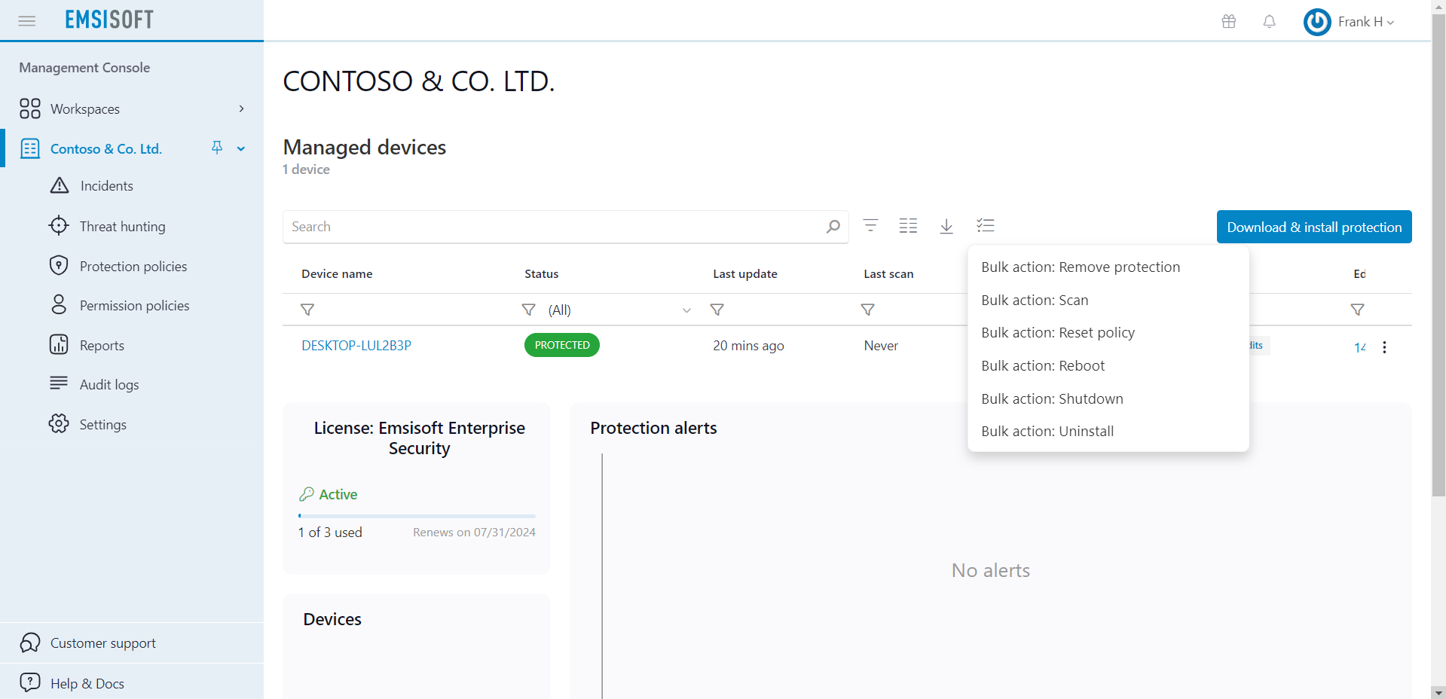The height and width of the screenshot is (699, 1446).
Task: Open the gift rewards icon
Action: click(x=1229, y=21)
